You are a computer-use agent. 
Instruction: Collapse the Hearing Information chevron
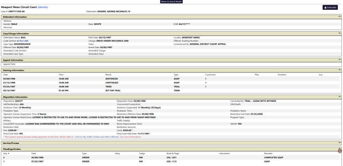[339, 70]
